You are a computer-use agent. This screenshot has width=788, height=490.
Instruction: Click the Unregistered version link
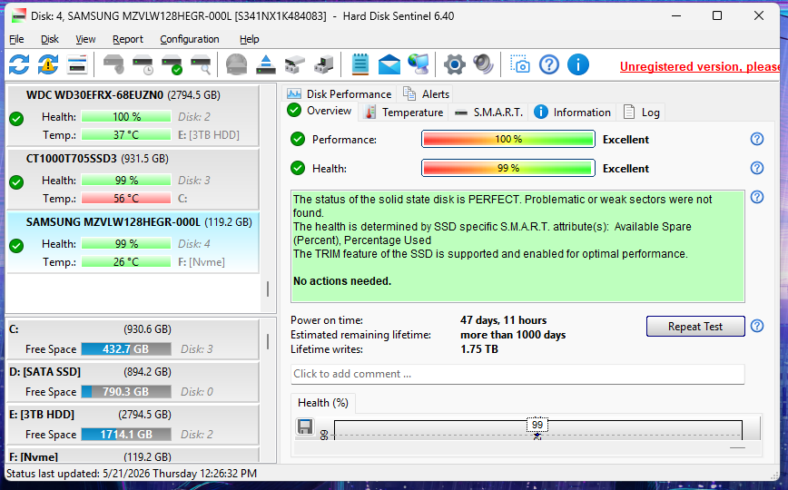click(x=700, y=66)
